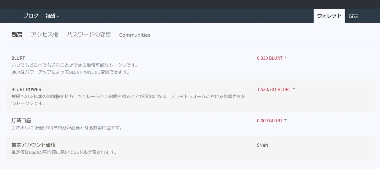Image resolution: width=380 pixels, height=169 pixels.
Task: Click the caret arrow beside 報酬
Action: click(58, 17)
